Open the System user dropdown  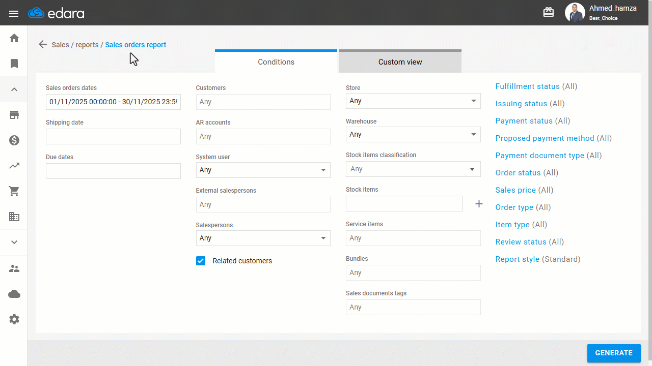263,170
